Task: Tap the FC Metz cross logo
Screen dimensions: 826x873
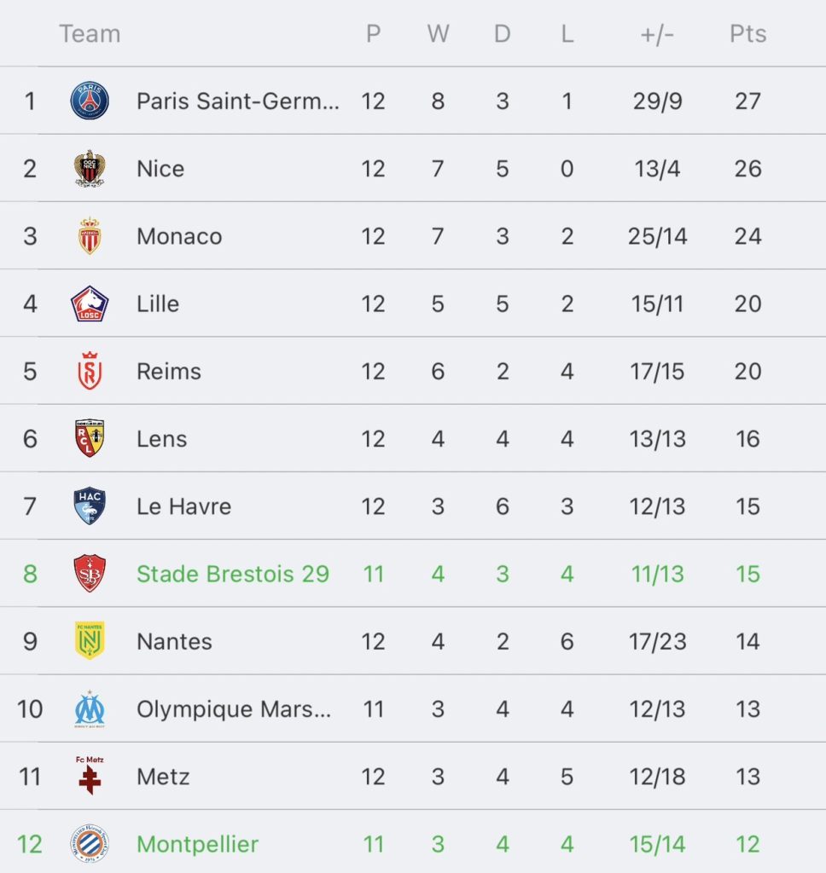Action: [90, 775]
